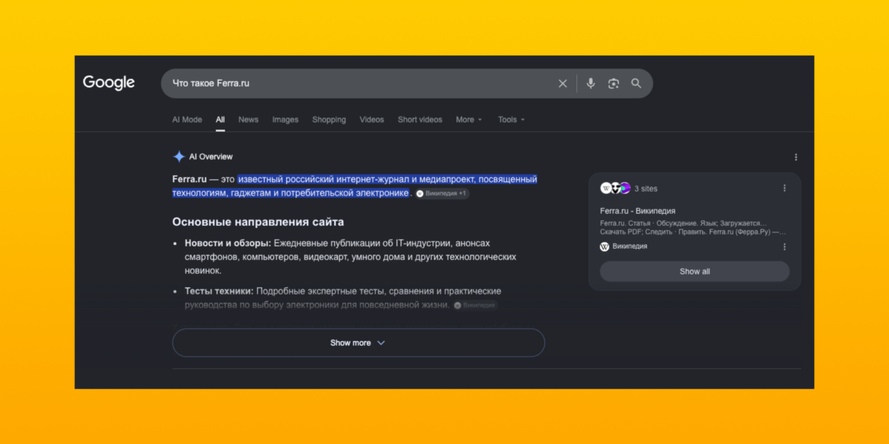Switch to the Videos tab

point(372,119)
